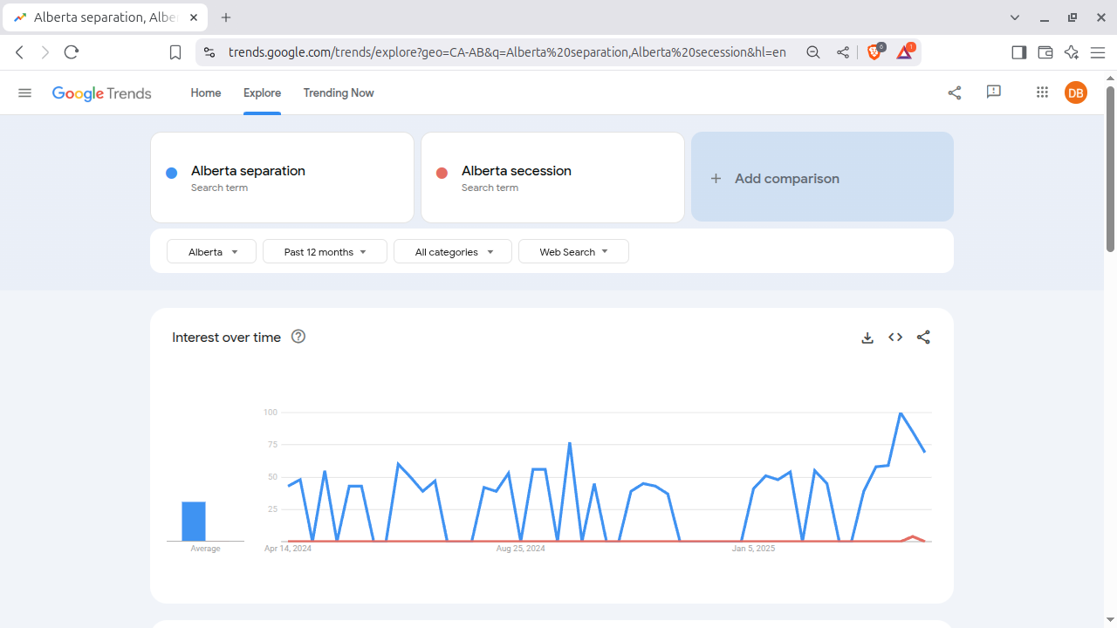Viewport: 1117px width, 628px height.
Task: Open the send feedback icon
Action: click(993, 92)
